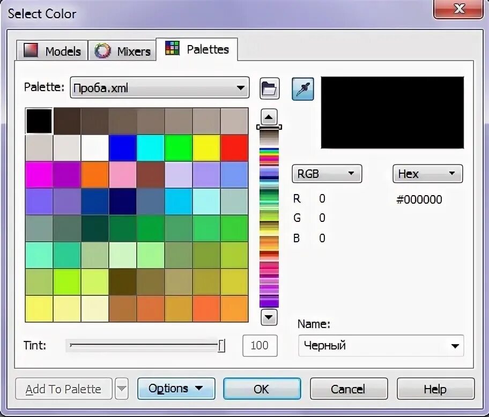The height and width of the screenshot is (417, 489).
Task: Select the lime green swatch in seventh row
Action: 66,282
